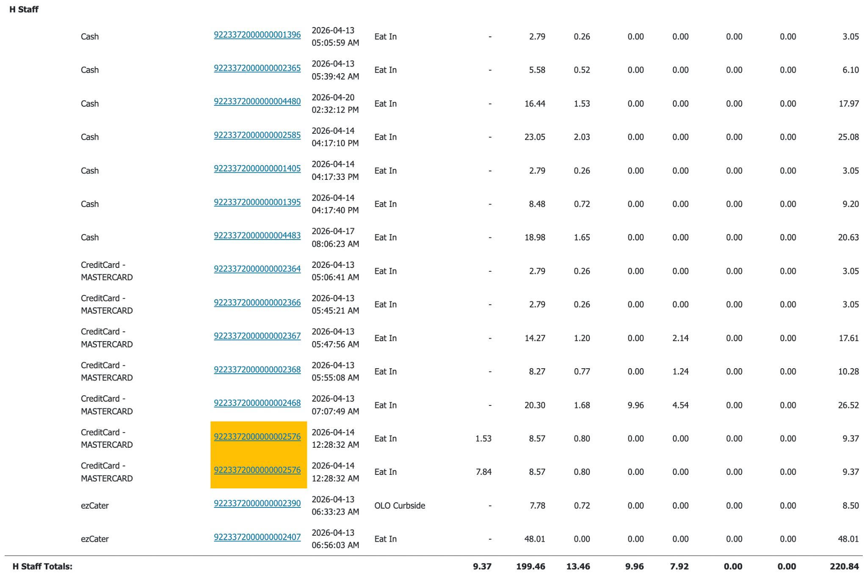Open order link 9223372000000001395
This screenshot has height=576, width=867.
(257, 202)
